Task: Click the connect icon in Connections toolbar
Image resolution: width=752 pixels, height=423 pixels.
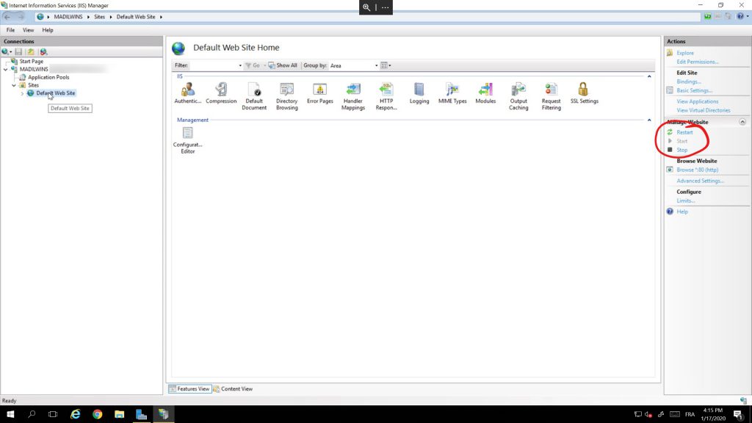Action: 7,52
